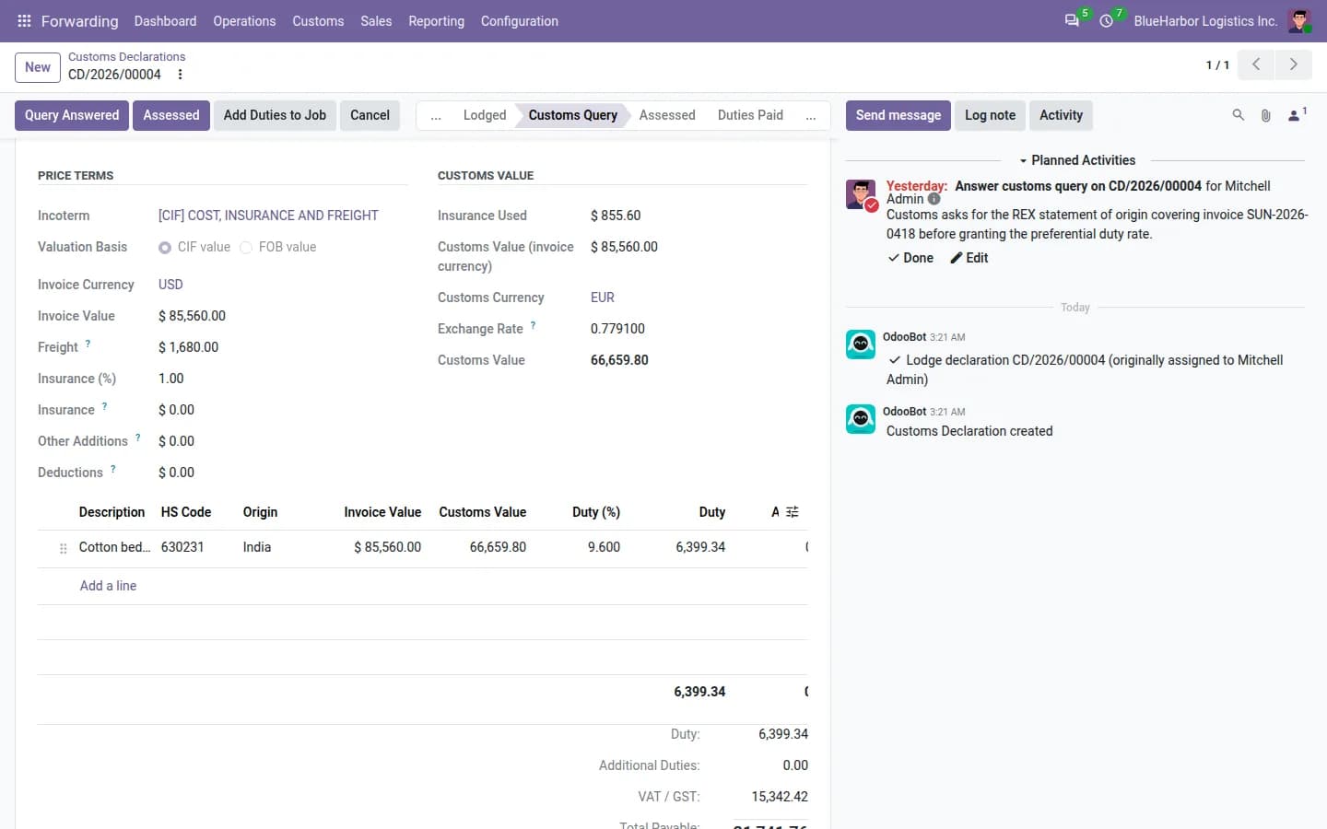The width and height of the screenshot is (1327, 829).
Task: Collapse the Planned Activities section
Action: coord(1076,160)
